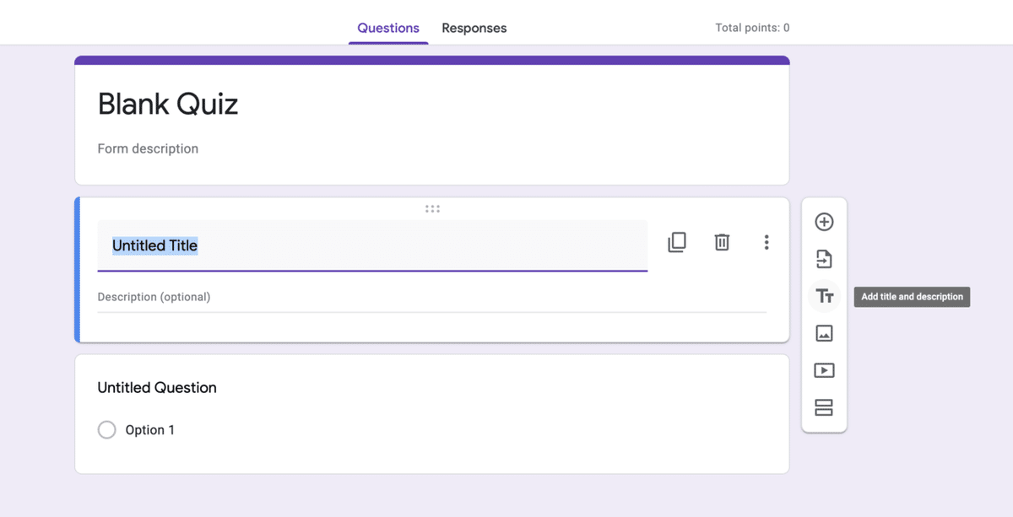1013x517 pixels.
Task: Switch to the Questions tab
Action: [388, 28]
